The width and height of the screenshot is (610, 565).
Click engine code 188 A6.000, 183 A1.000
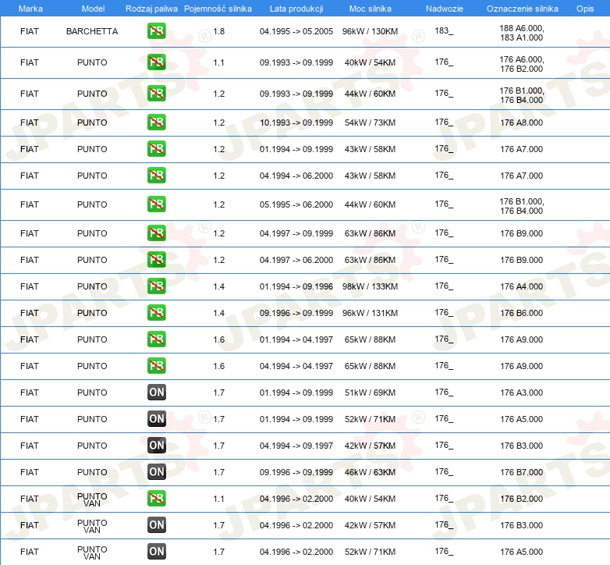pos(522,33)
